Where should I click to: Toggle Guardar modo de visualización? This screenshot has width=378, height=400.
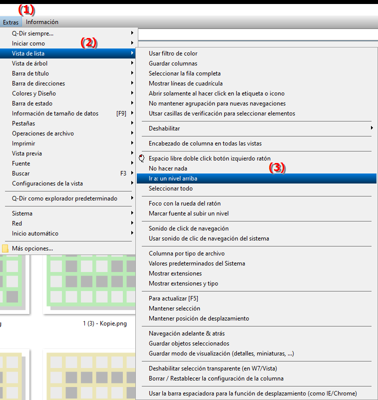257,353
